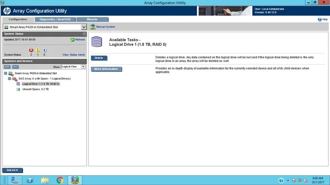This screenshot has height=185, width=330.
Task: Select SAS Array A with Spare row
Action: (x=45, y=79)
